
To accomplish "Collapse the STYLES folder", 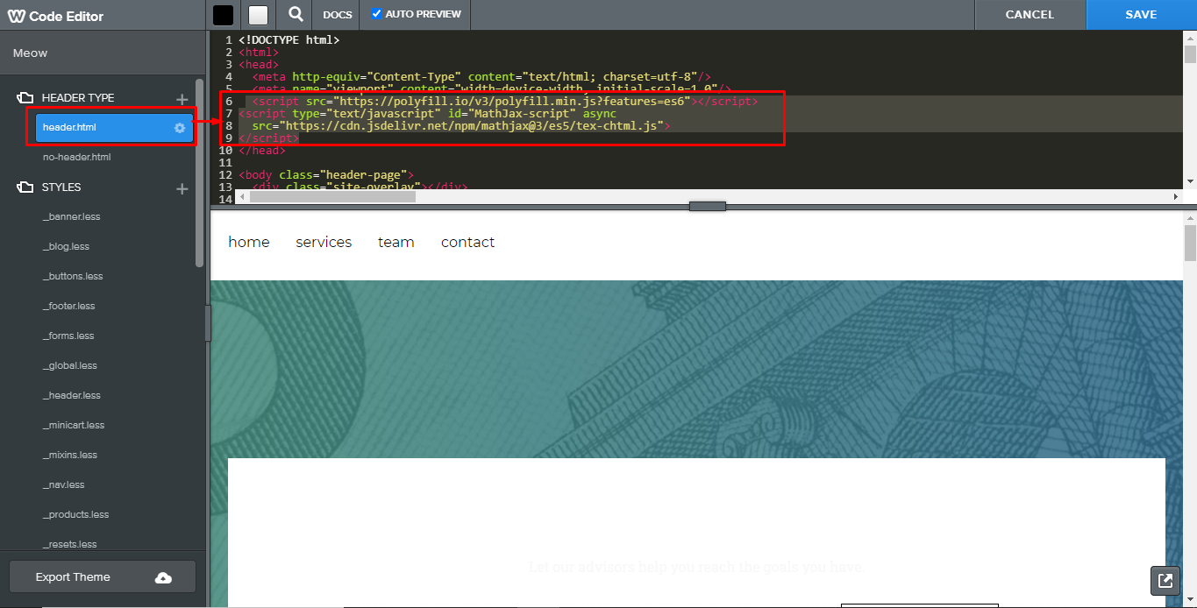I will click(x=25, y=187).
